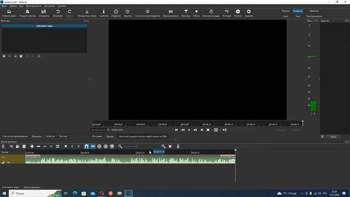The height and width of the screenshot is (197, 350).
Task: Skip to the start of the clip
Action: click(x=176, y=130)
